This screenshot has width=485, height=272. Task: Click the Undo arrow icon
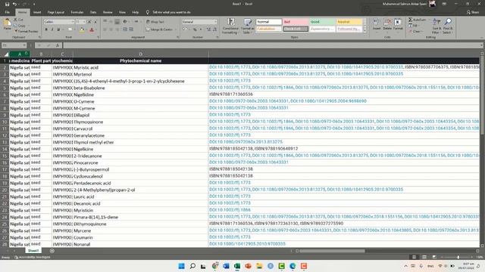click(14, 4)
